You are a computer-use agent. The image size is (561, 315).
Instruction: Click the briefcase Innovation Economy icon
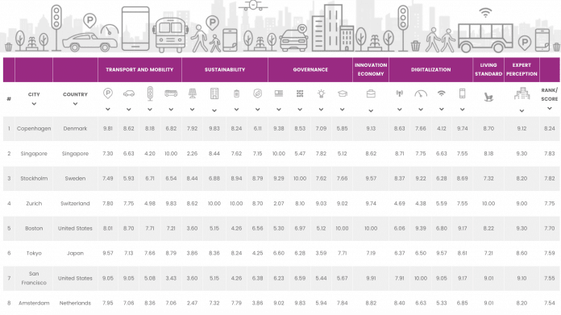tap(371, 93)
